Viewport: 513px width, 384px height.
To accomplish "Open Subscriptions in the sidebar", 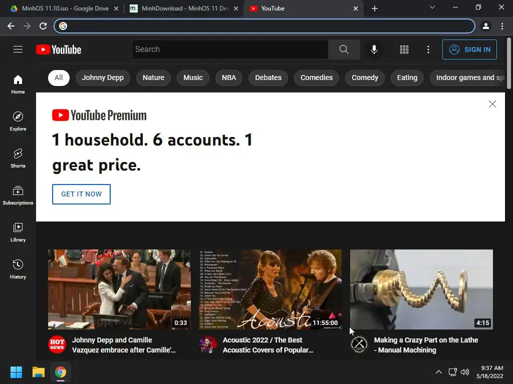I will pyautogui.click(x=18, y=195).
